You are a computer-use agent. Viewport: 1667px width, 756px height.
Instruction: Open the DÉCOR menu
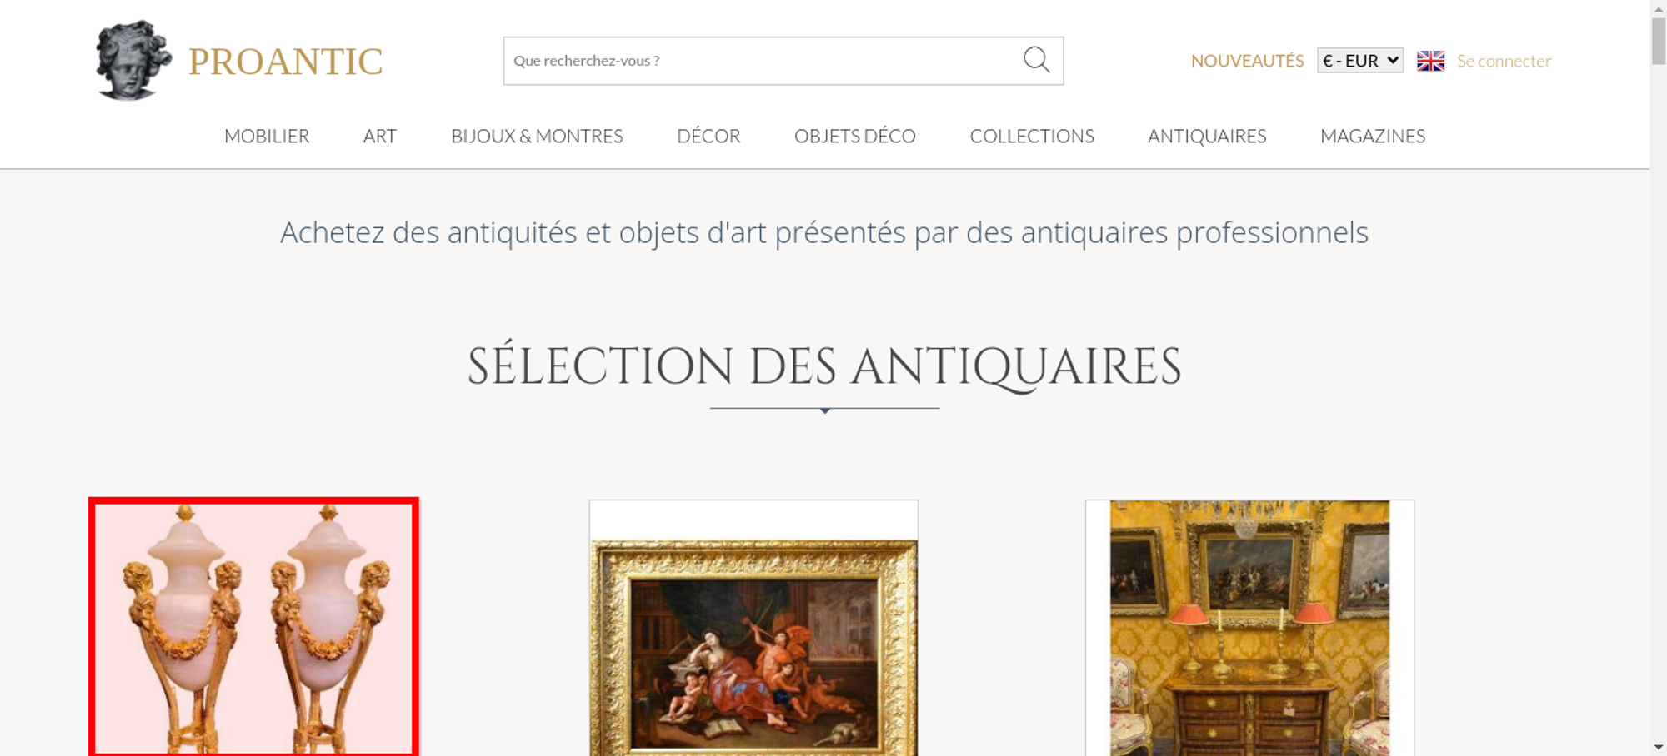click(708, 136)
